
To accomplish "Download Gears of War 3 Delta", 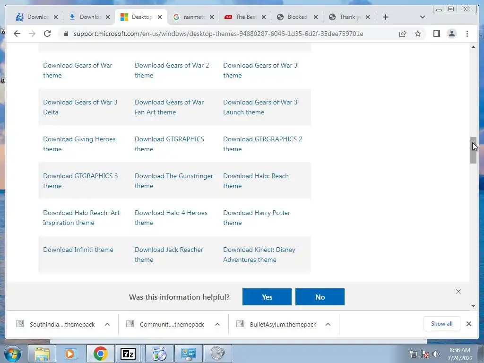I will [80, 107].
